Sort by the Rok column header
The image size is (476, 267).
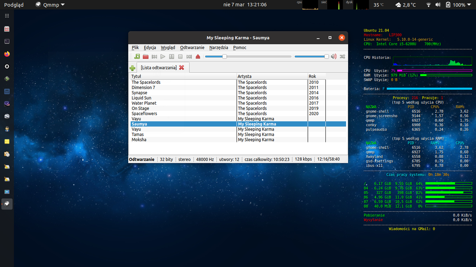pos(316,76)
